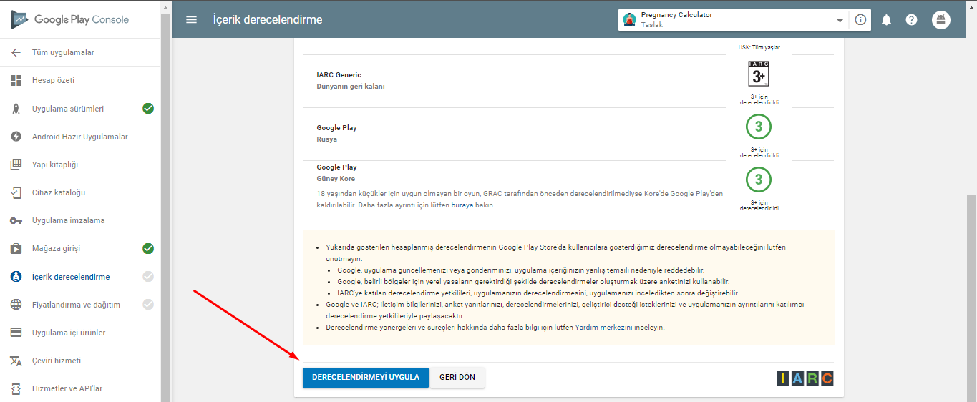
Task: Click the store icon for Mağaza girişi
Action: [16, 248]
